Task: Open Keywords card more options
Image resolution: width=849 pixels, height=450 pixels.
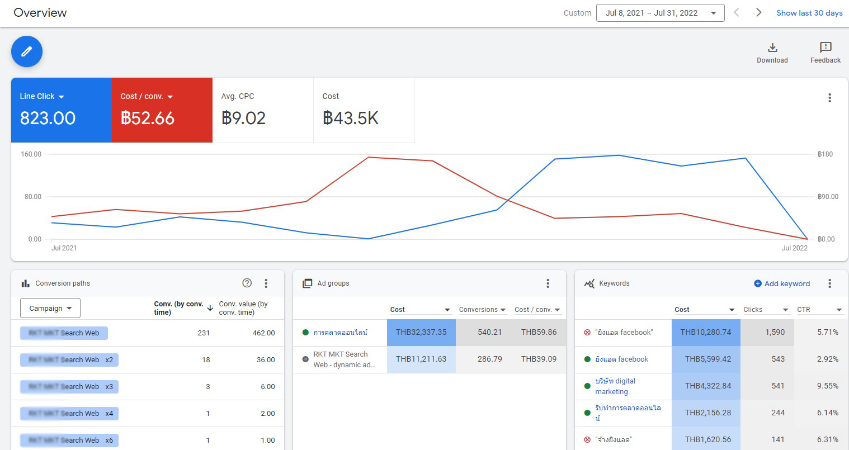Action: point(829,283)
